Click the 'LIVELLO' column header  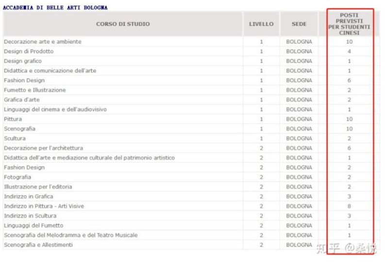261,24
